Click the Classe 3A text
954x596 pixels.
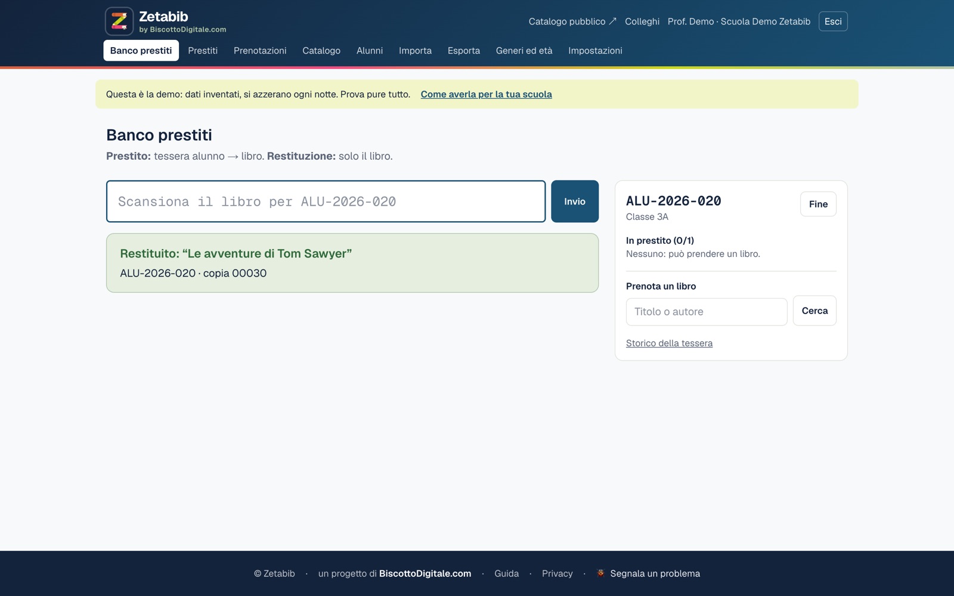coord(647,217)
